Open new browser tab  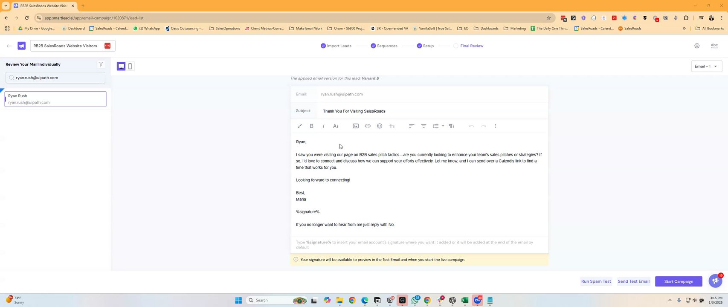[83, 6]
